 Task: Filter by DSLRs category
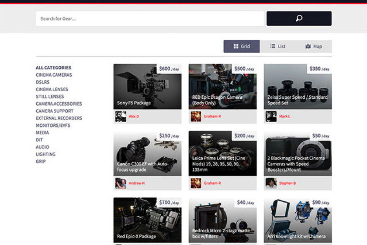point(43,82)
